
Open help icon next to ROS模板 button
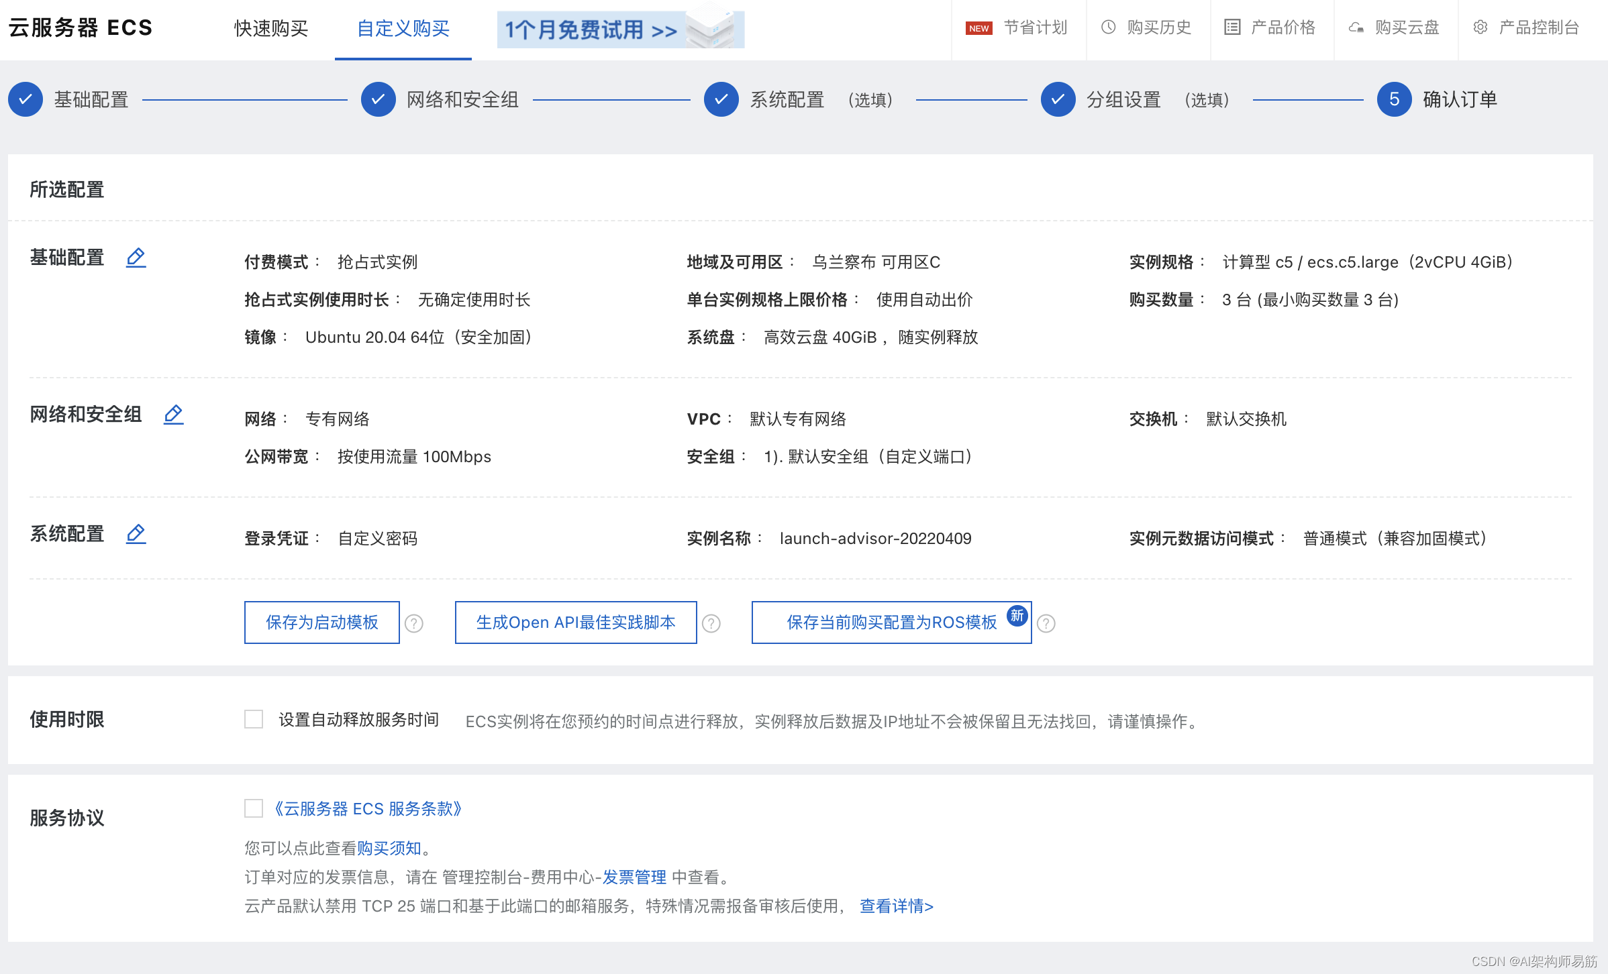tap(1046, 624)
